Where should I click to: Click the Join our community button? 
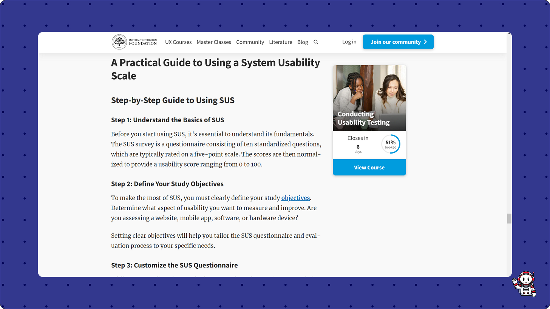point(398,42)
